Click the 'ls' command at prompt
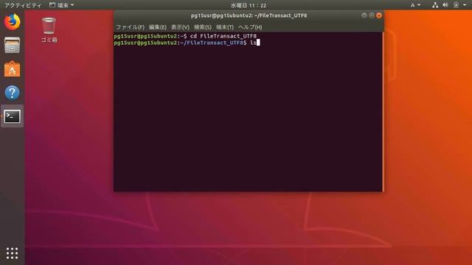The width and height of the screenshot is (472, 265). coord(253,43)
